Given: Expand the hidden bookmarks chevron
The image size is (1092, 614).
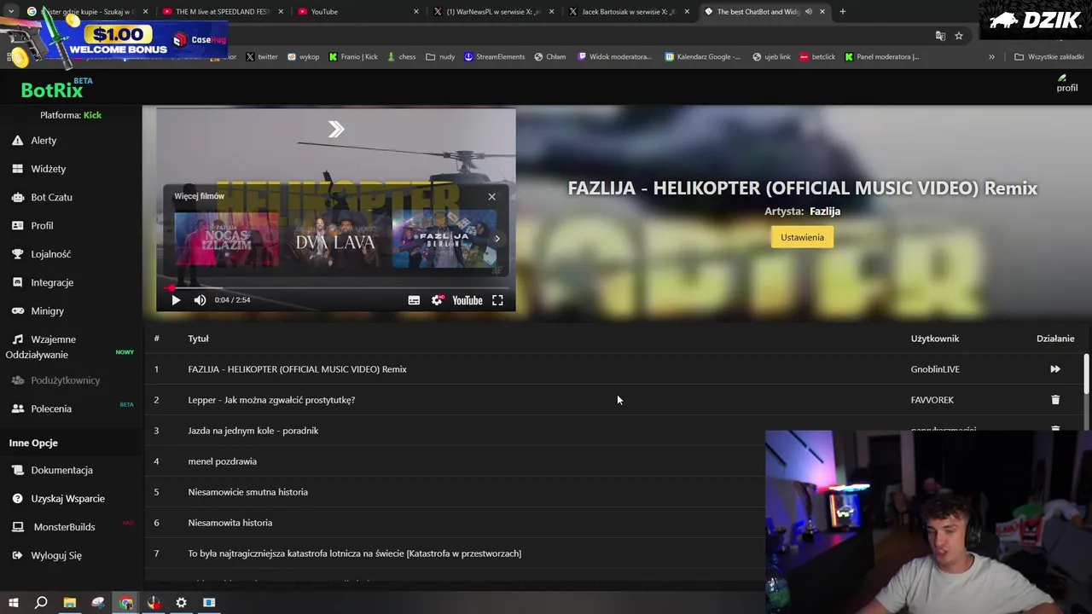Looking at the screenshot, I should [x=991, y=57].
